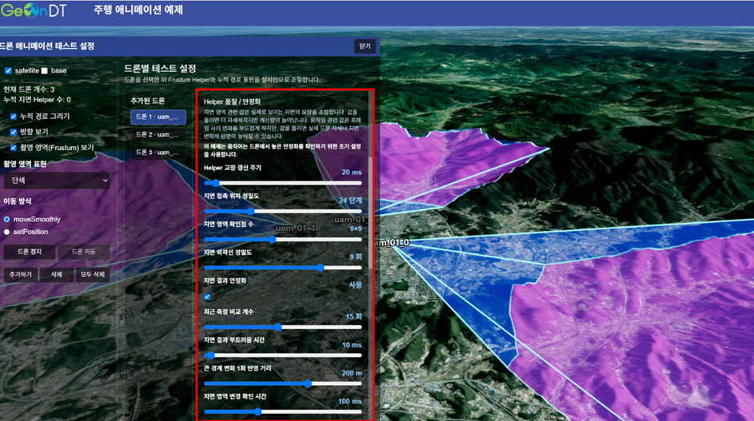754x421 pixels.
Task: Click the Helper 품질 / 안정화 heading
Action: coord(232,101)
